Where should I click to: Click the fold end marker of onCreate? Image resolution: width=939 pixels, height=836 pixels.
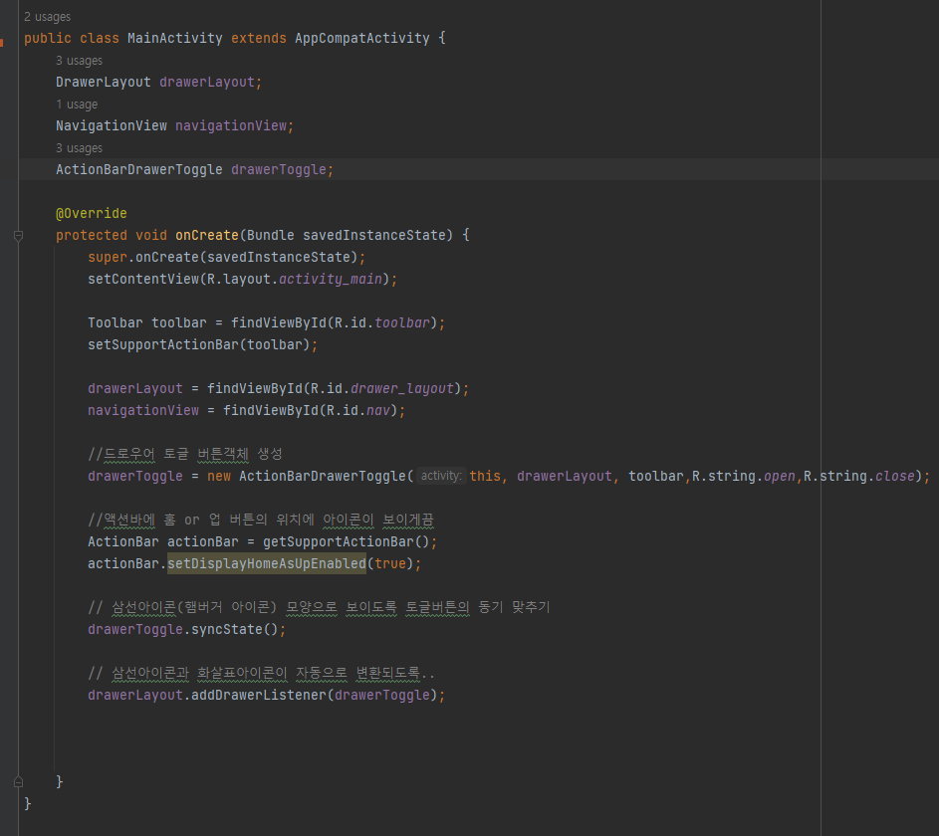(x=18, y=781)
